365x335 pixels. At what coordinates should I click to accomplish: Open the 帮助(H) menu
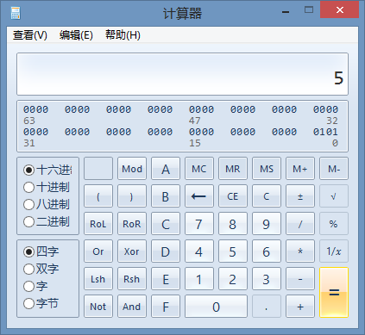[123, 35]
